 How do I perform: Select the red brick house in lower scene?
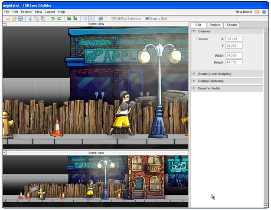pos(146,177)
